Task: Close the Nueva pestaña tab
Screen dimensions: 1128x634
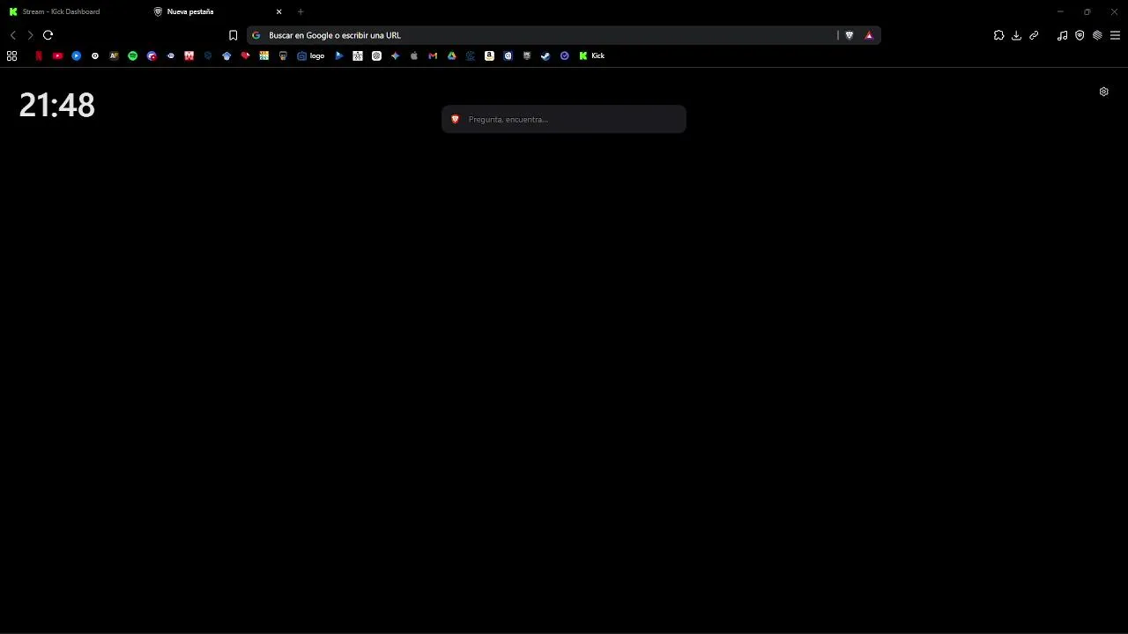Action: pos(279,11)
